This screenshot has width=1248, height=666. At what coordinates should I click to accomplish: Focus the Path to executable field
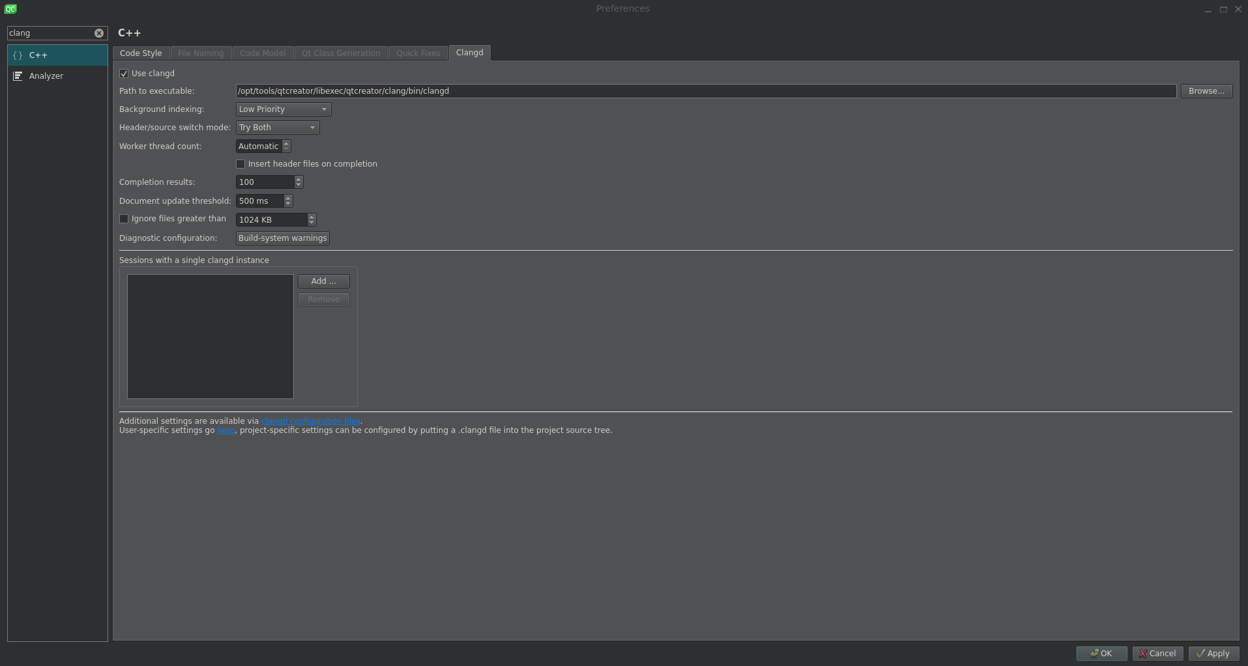(706, 91)
